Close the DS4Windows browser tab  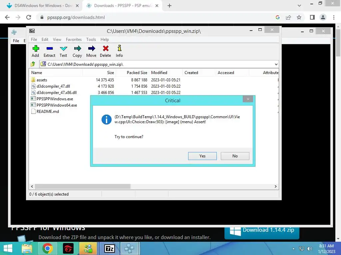[x=77, y=6]
